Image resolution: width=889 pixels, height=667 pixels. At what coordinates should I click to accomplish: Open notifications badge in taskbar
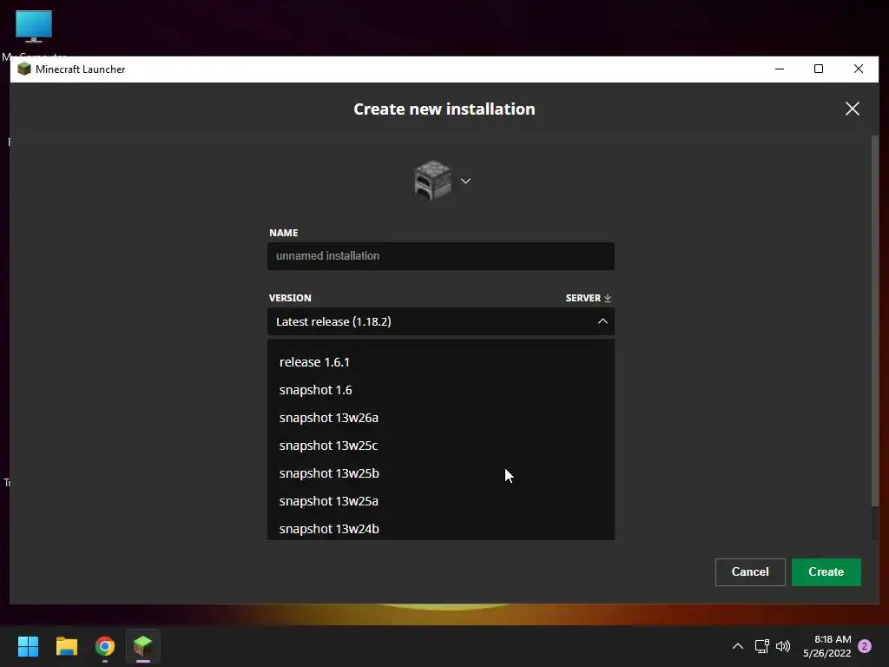coord(865,646)
